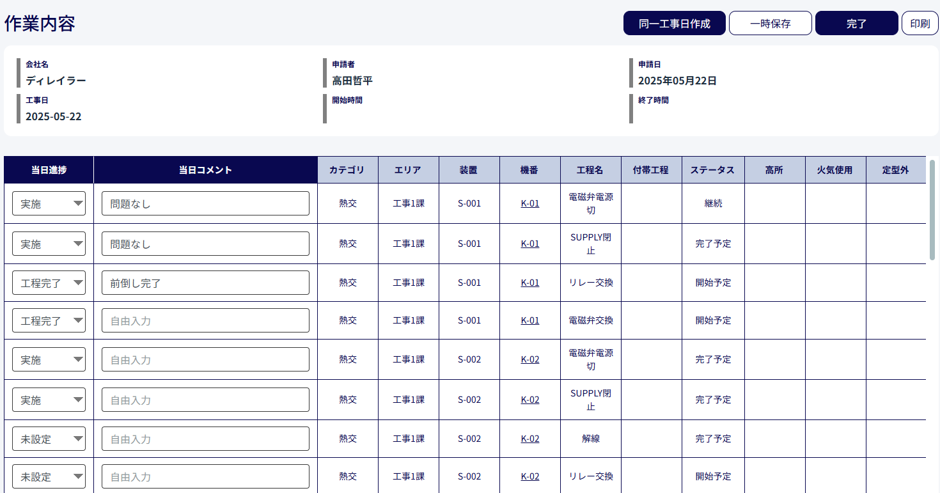This screenshot has width=940, height=493.
Task: Open K-01 link in S-001 リレー交換 row
Action: pyautogui.click(x=530, y=282)
